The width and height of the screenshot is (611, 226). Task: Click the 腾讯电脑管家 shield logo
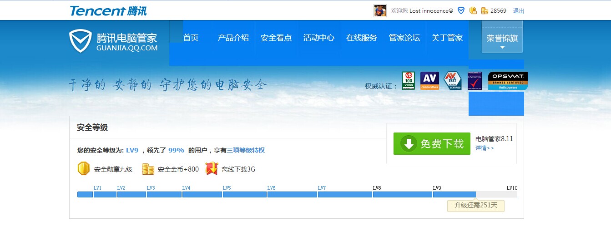tap(113, 41)
